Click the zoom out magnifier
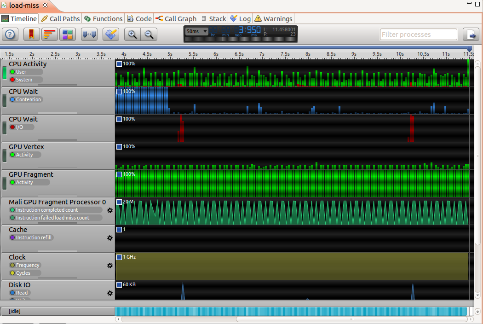The width and height of the screenshot is (483, 324). coord(149,35)
